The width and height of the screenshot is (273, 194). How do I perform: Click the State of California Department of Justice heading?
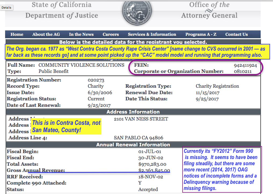61,10
